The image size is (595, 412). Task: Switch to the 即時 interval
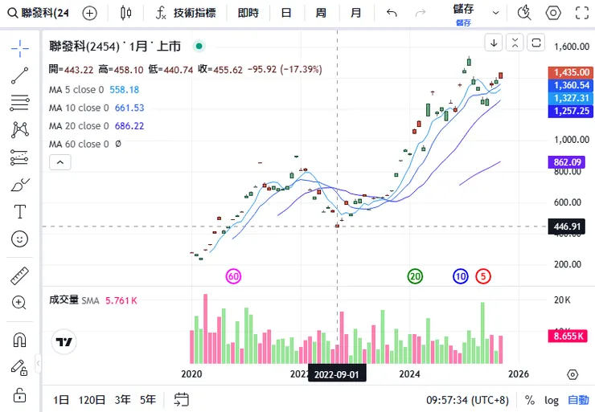tap(248, 14)
